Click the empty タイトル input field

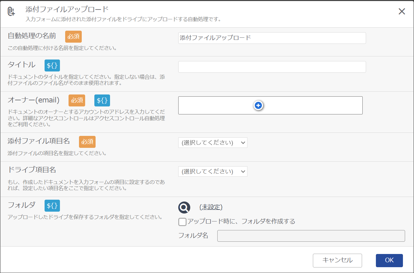272,67
